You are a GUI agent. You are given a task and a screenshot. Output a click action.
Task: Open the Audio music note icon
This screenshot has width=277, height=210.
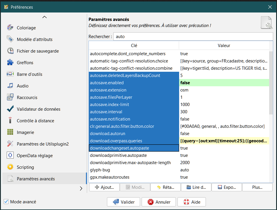pyautogui.click(x=10, y=86)
